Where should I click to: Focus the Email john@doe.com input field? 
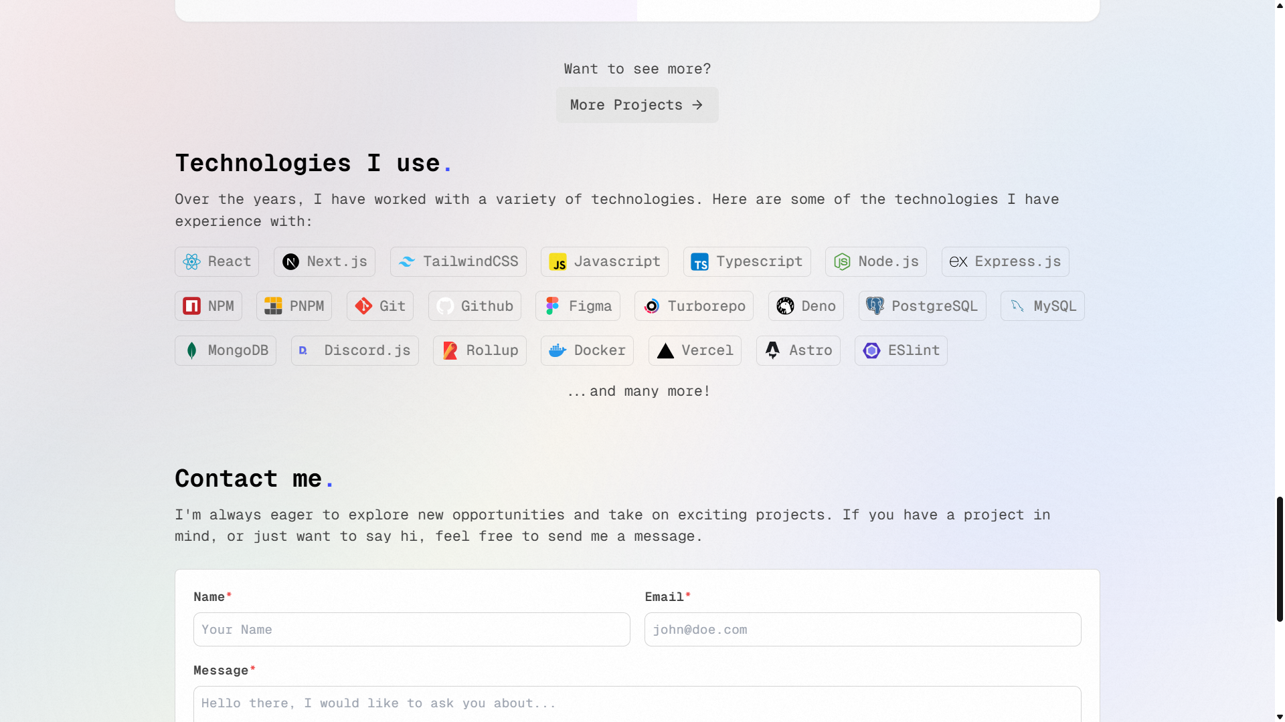click(x=863, y=630)
